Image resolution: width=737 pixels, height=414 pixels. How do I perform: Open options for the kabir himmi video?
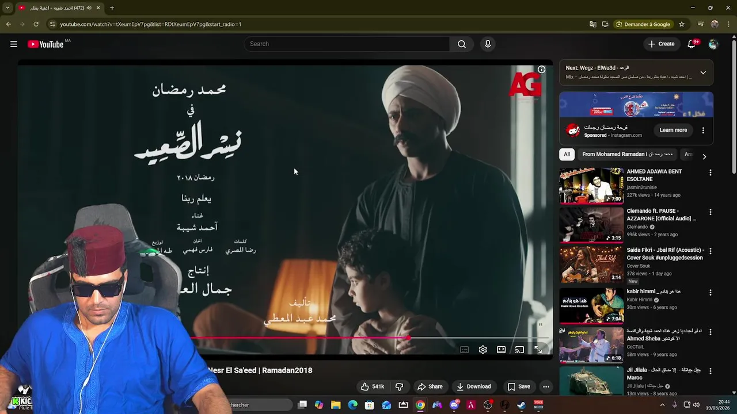click(711, 293)
